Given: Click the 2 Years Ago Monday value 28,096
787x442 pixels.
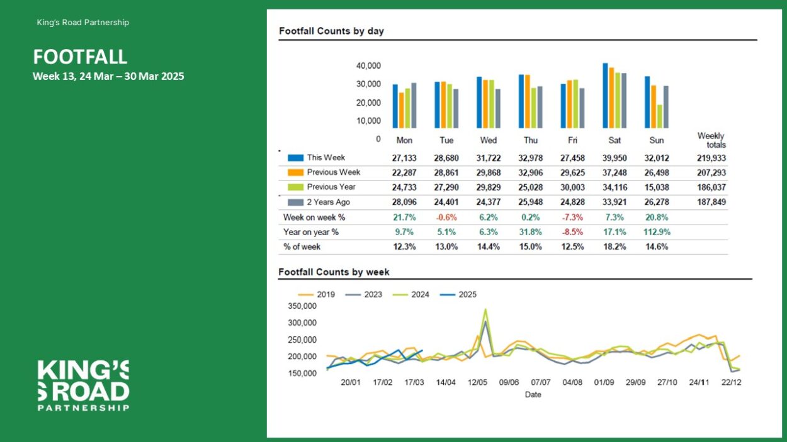Looking at the screenshot, I should [404, 202].
